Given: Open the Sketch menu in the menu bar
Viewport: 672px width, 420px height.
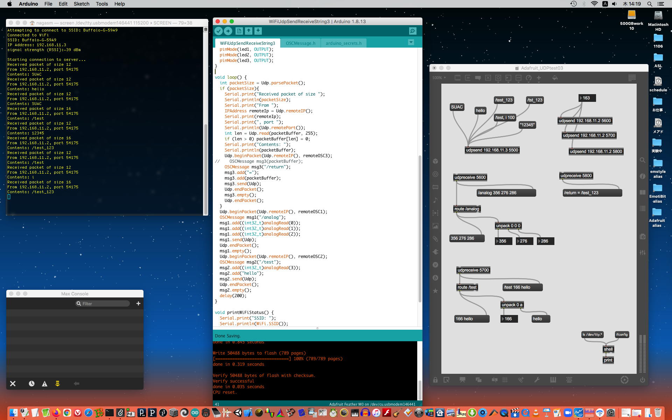Looking at the screenshot, I should [x=81, y=4].
